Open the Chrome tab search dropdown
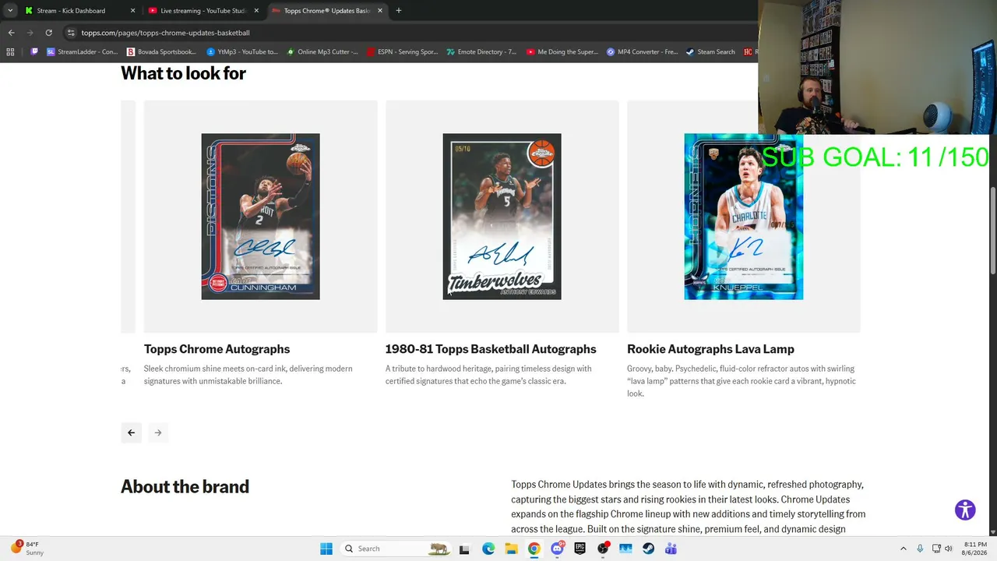The height and width of the screenshot is (561, 997). [x=10, y=11]
